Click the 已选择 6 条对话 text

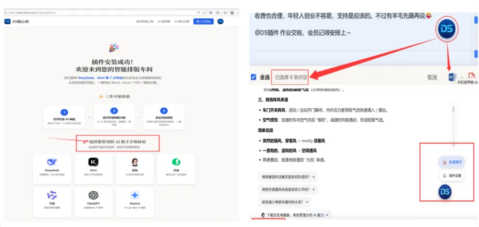(291, 77)
